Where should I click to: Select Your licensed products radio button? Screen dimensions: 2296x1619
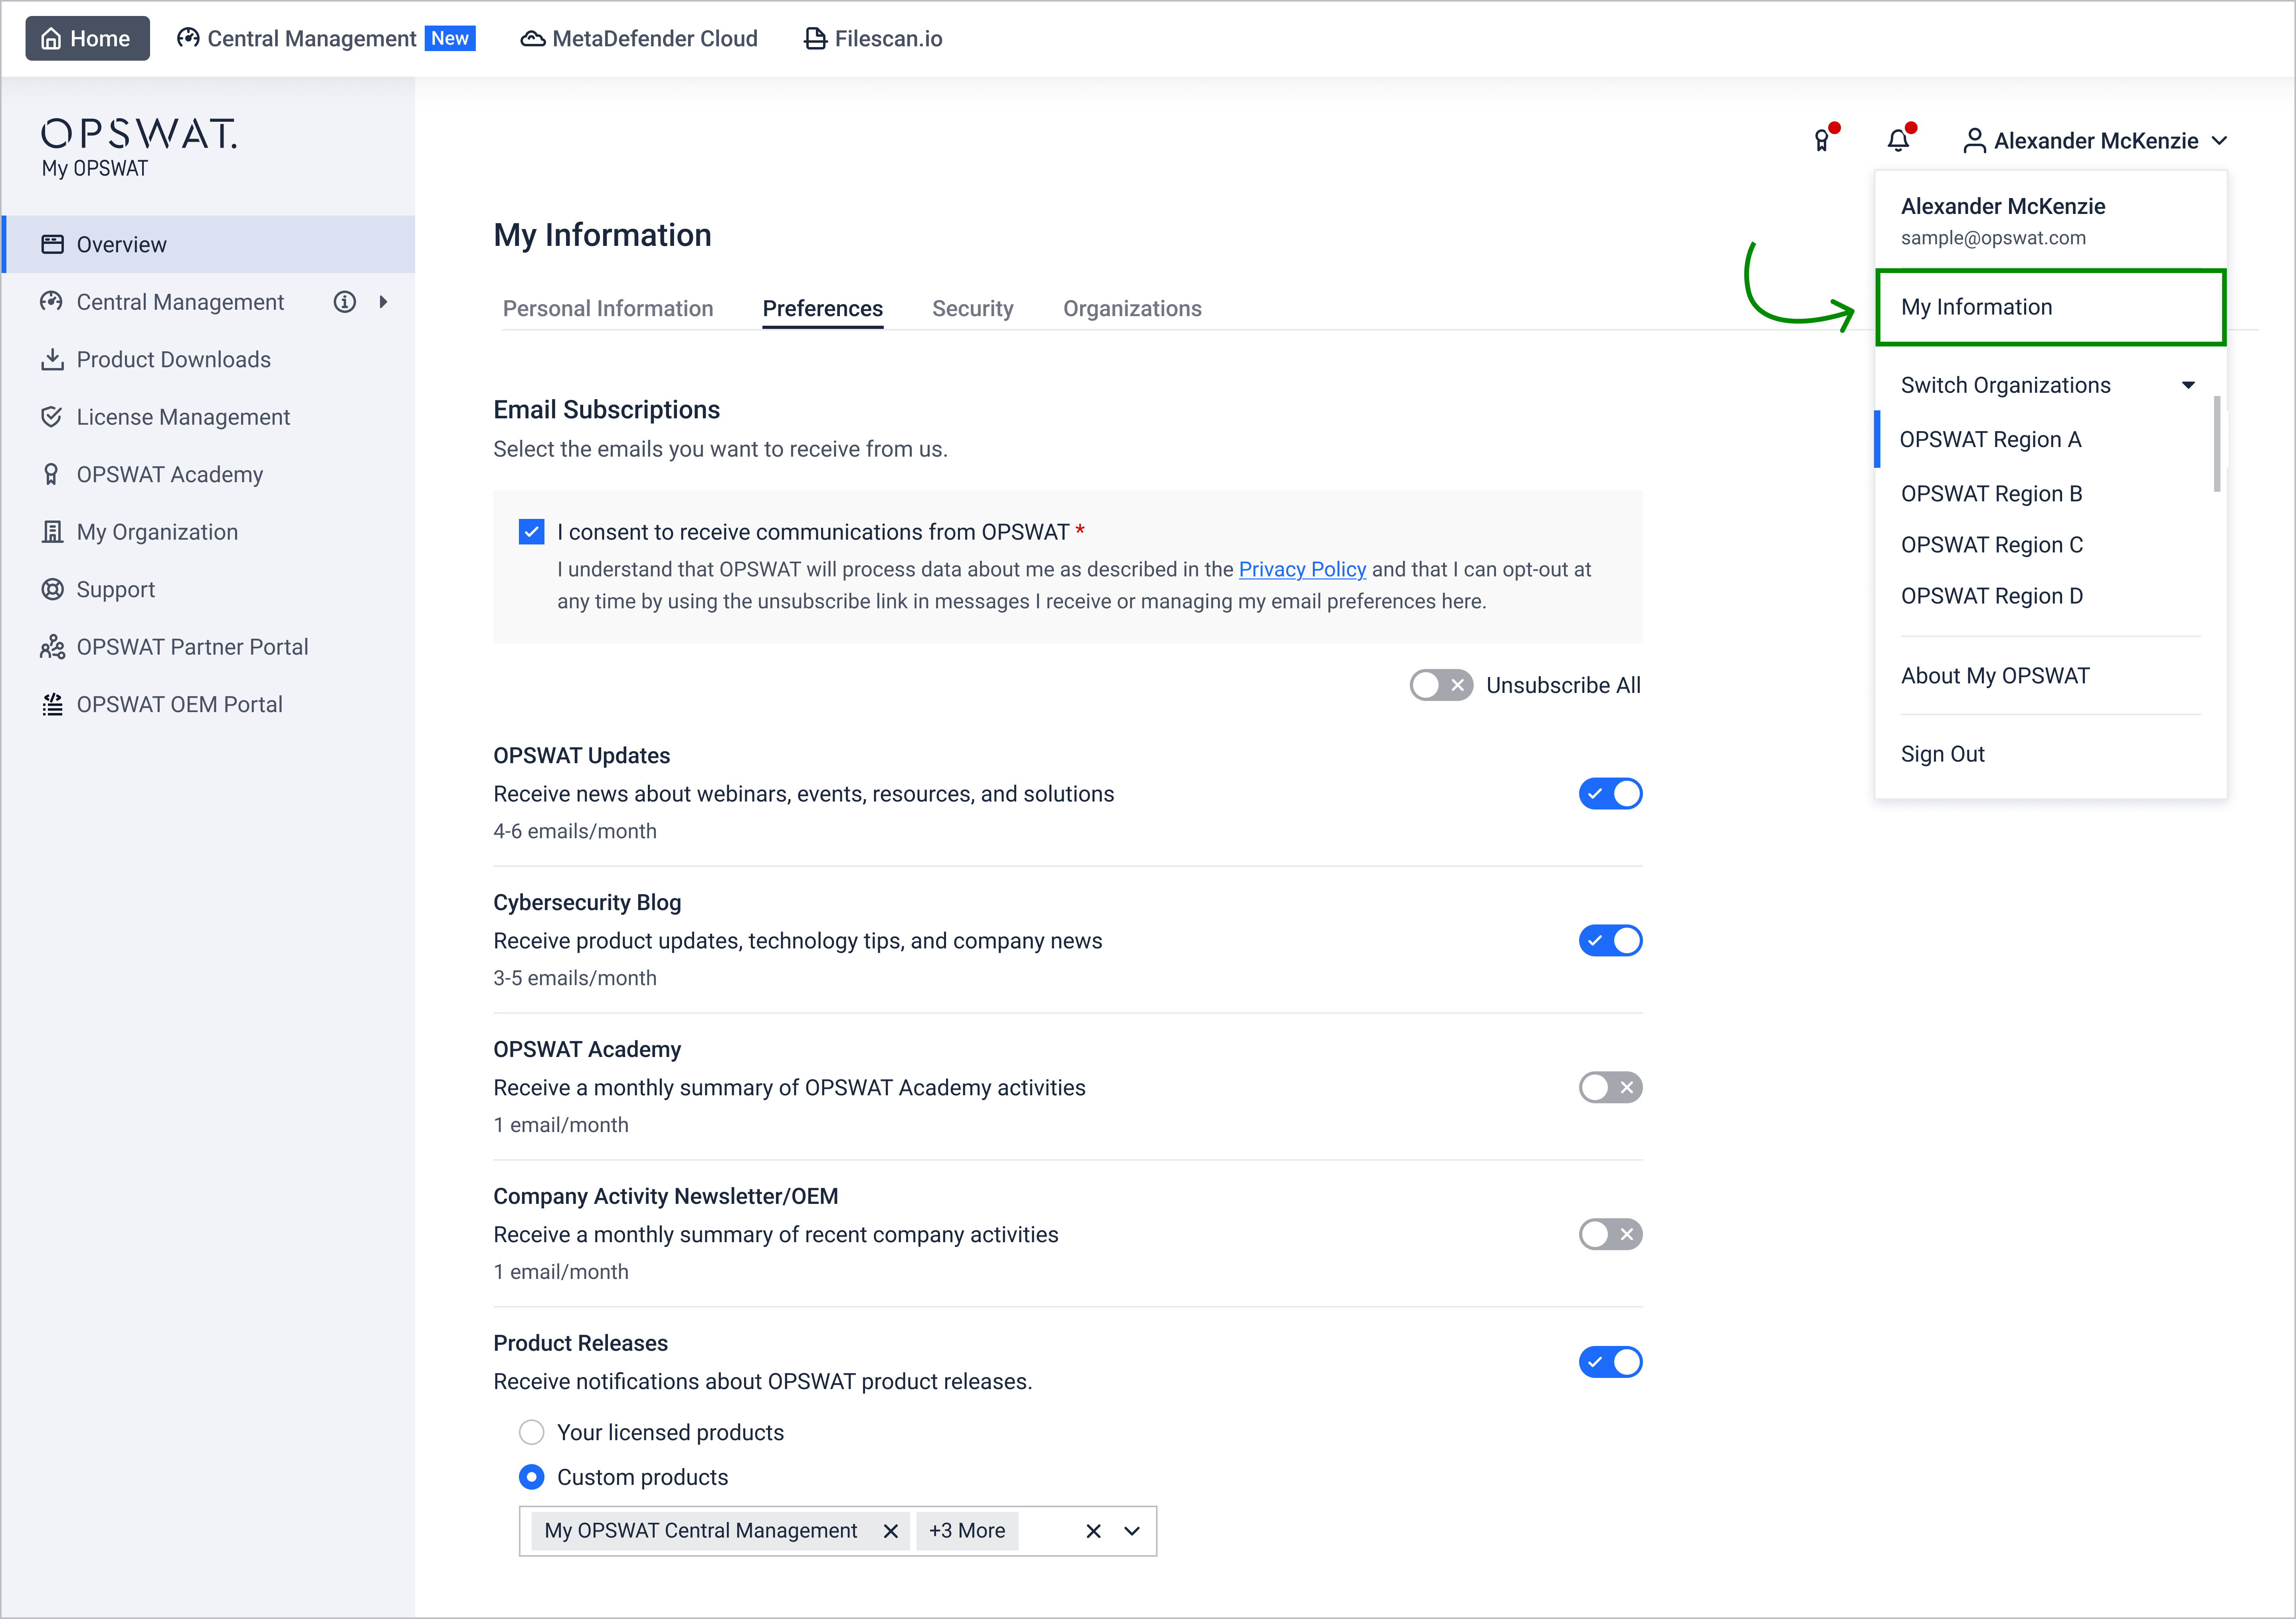pyautogui.click(x=532, y=1432)
